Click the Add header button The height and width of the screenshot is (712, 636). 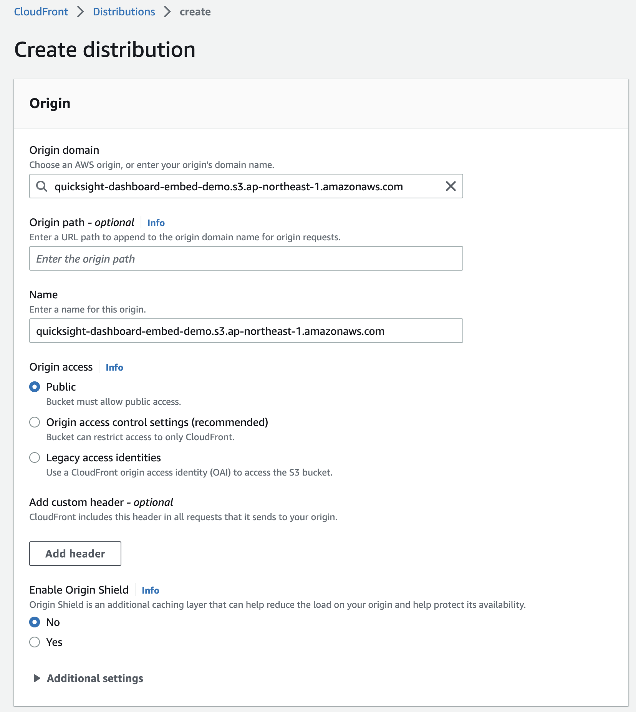(x=75, y=554)
